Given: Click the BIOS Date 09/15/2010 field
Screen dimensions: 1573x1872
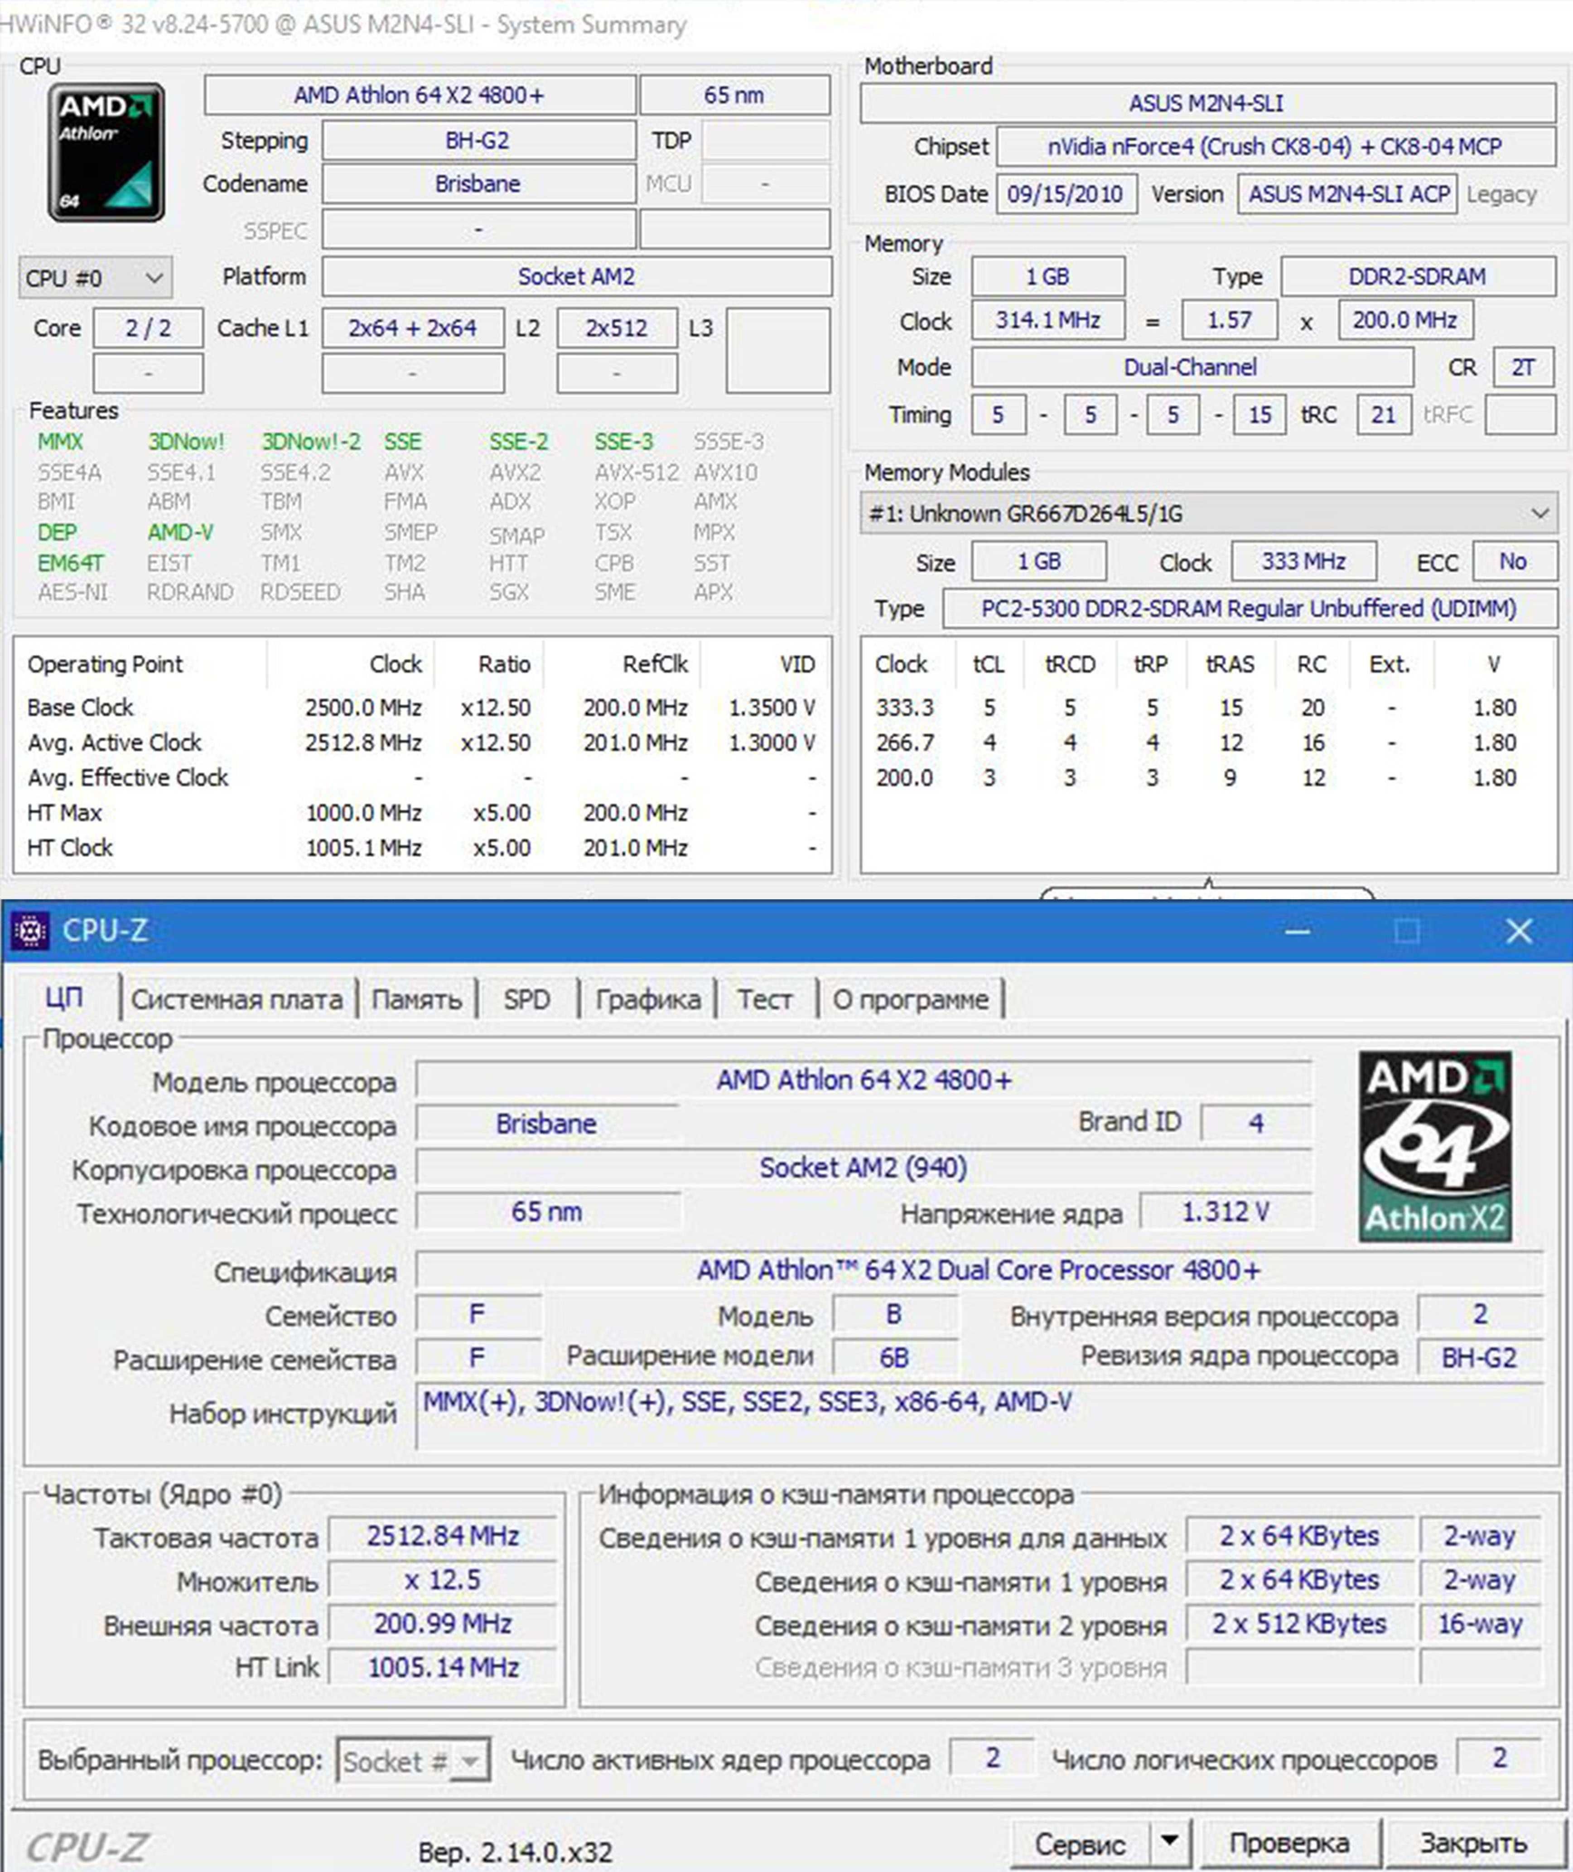Looking at the screenshot, I should tap(1066, 194).
